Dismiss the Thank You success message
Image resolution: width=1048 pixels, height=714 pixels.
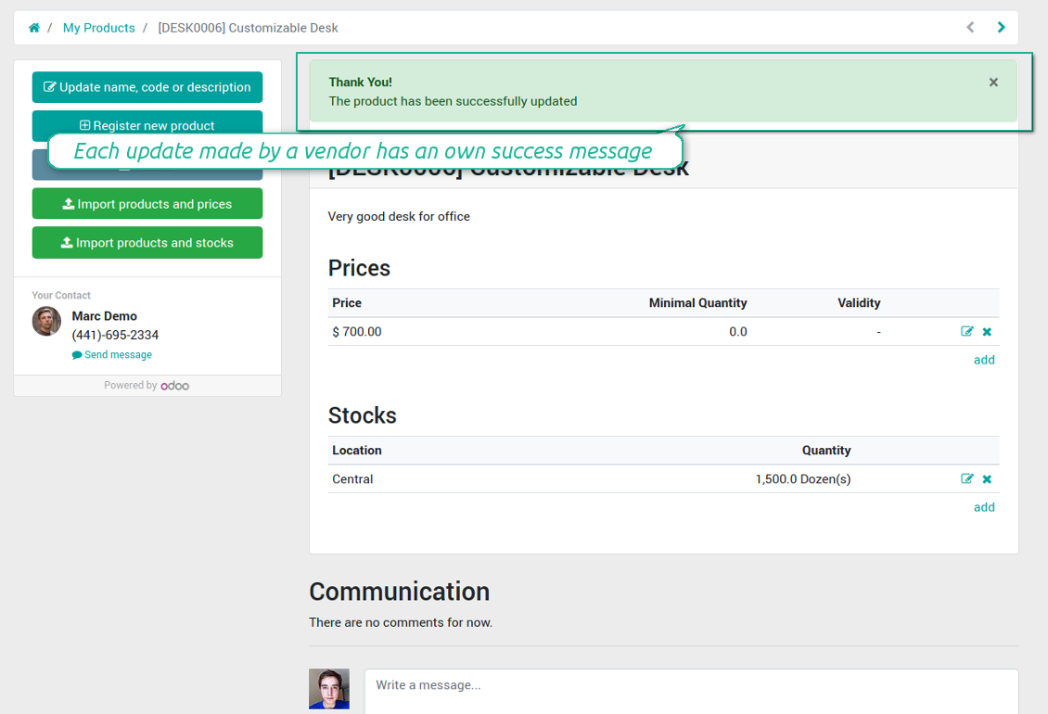point(993,82)
